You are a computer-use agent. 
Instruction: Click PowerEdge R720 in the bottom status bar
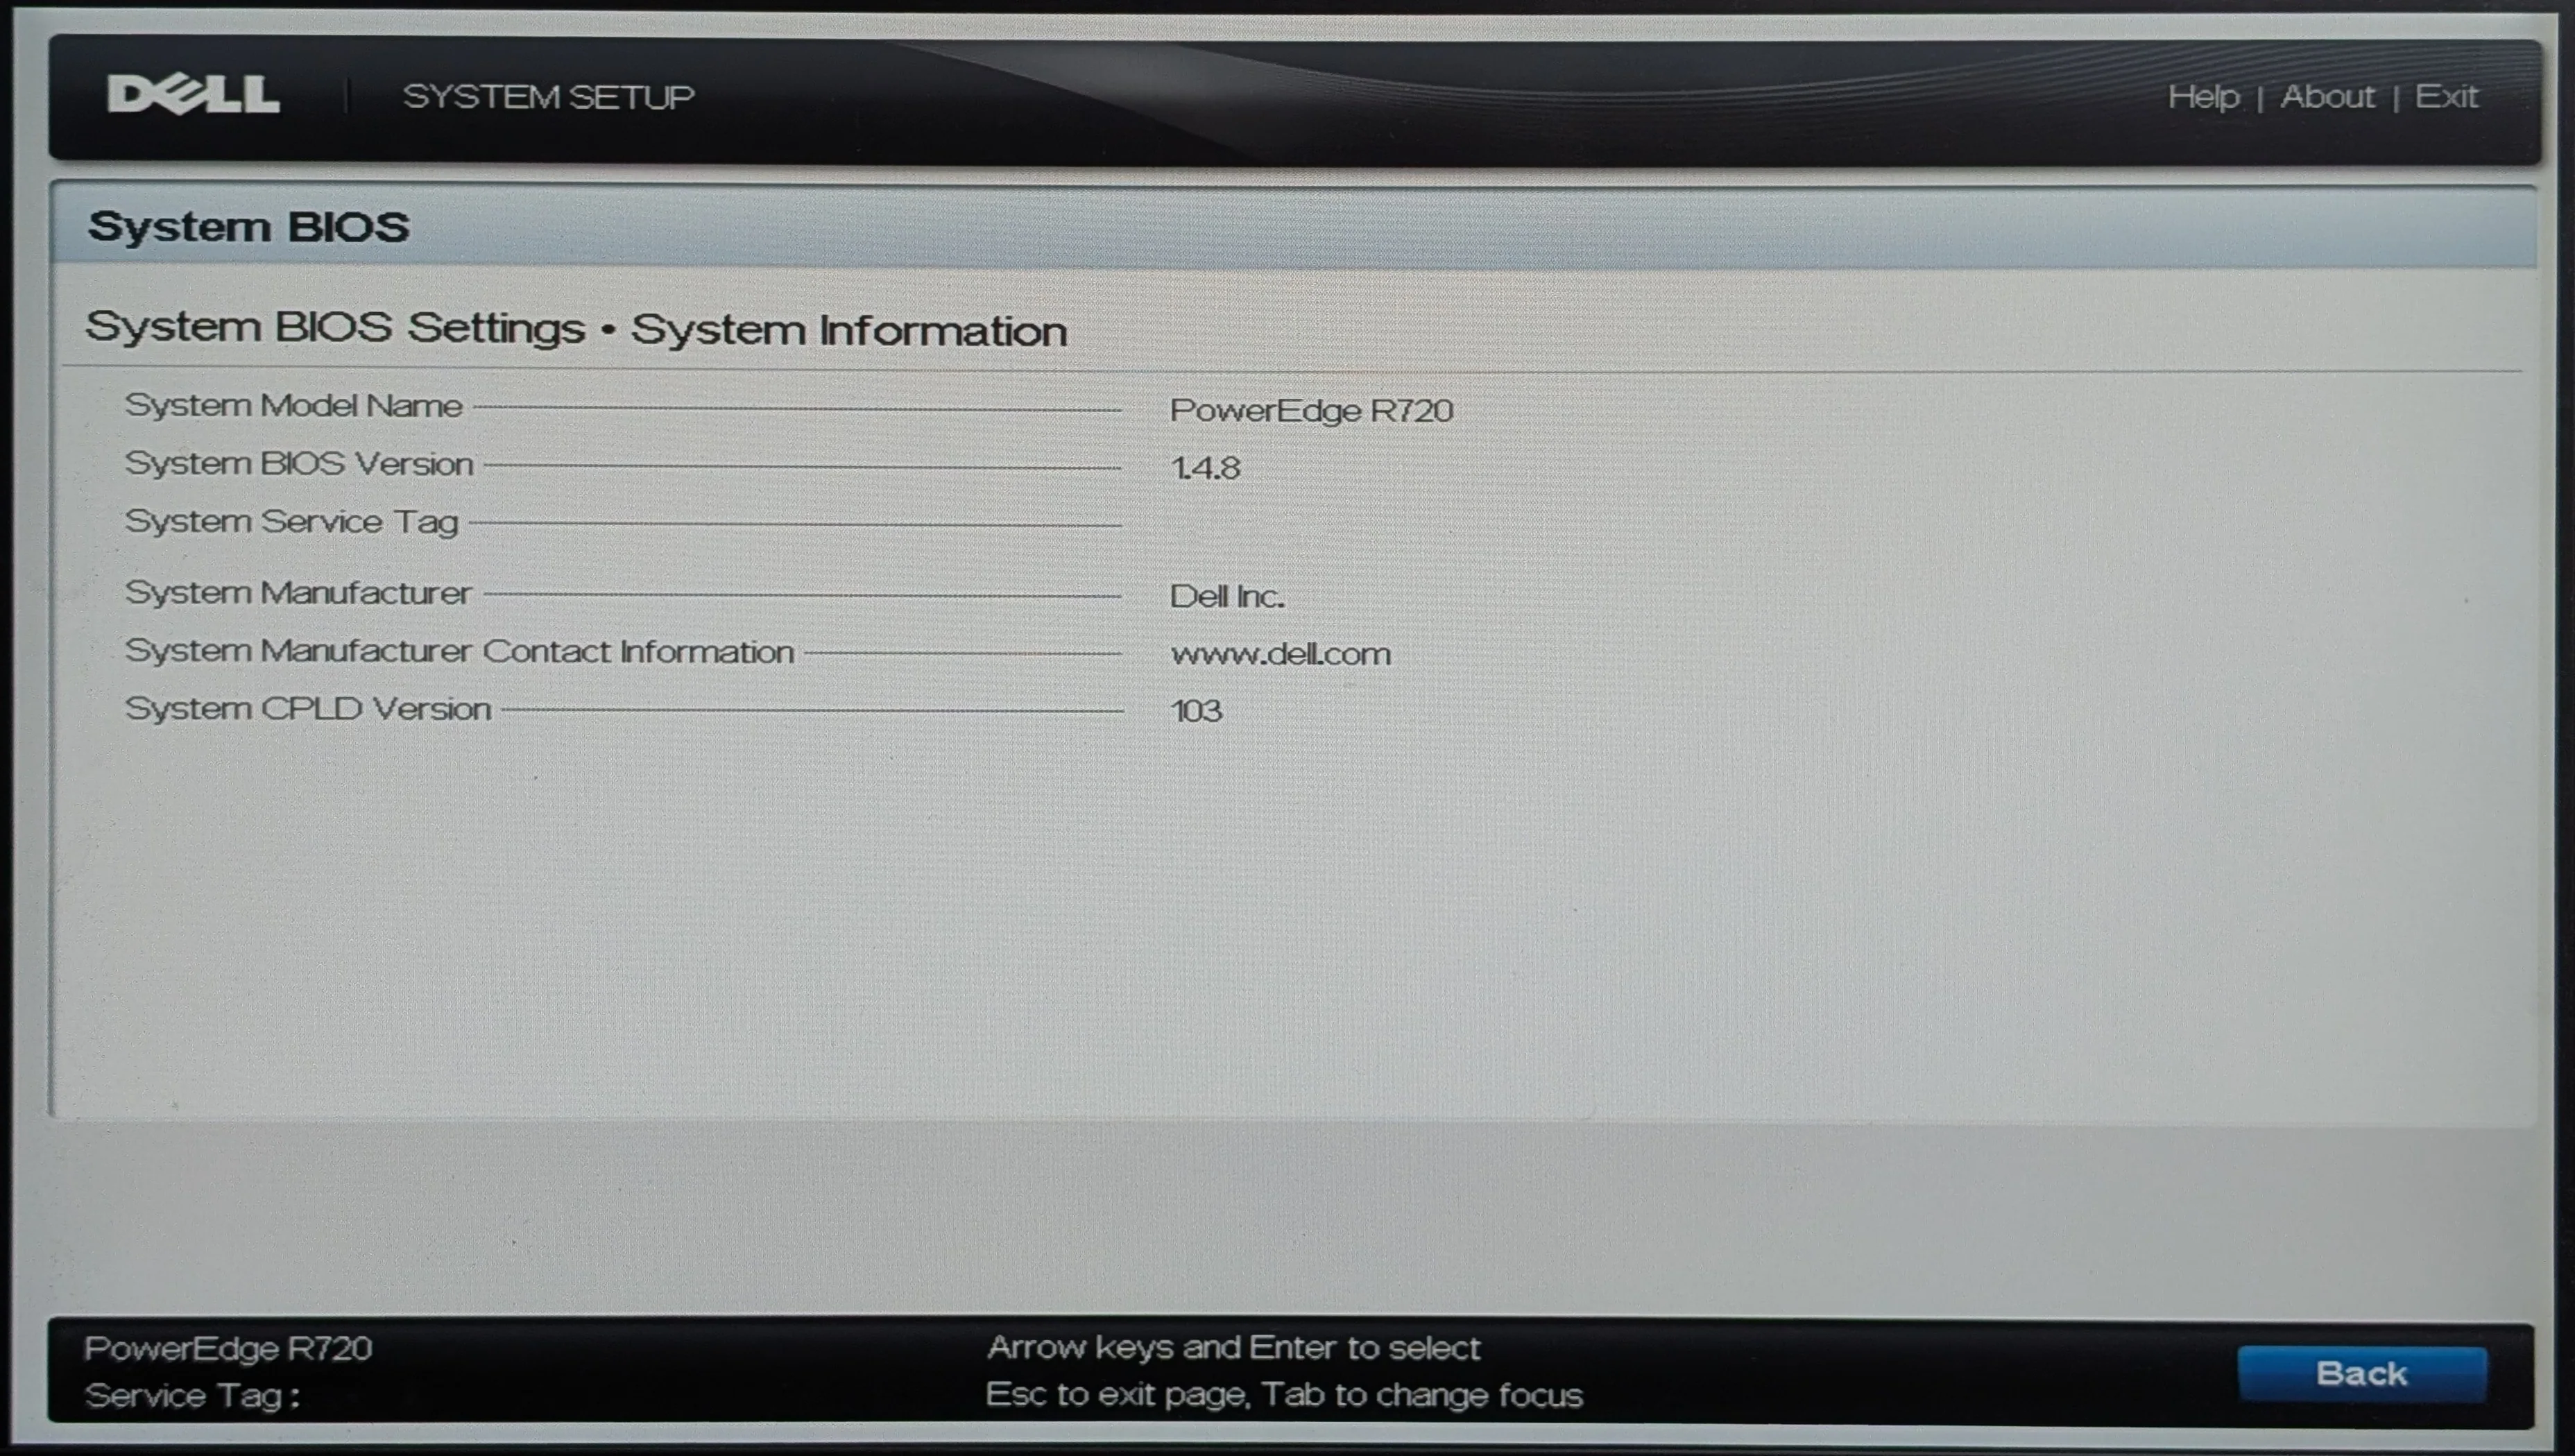click(228, 1348)
